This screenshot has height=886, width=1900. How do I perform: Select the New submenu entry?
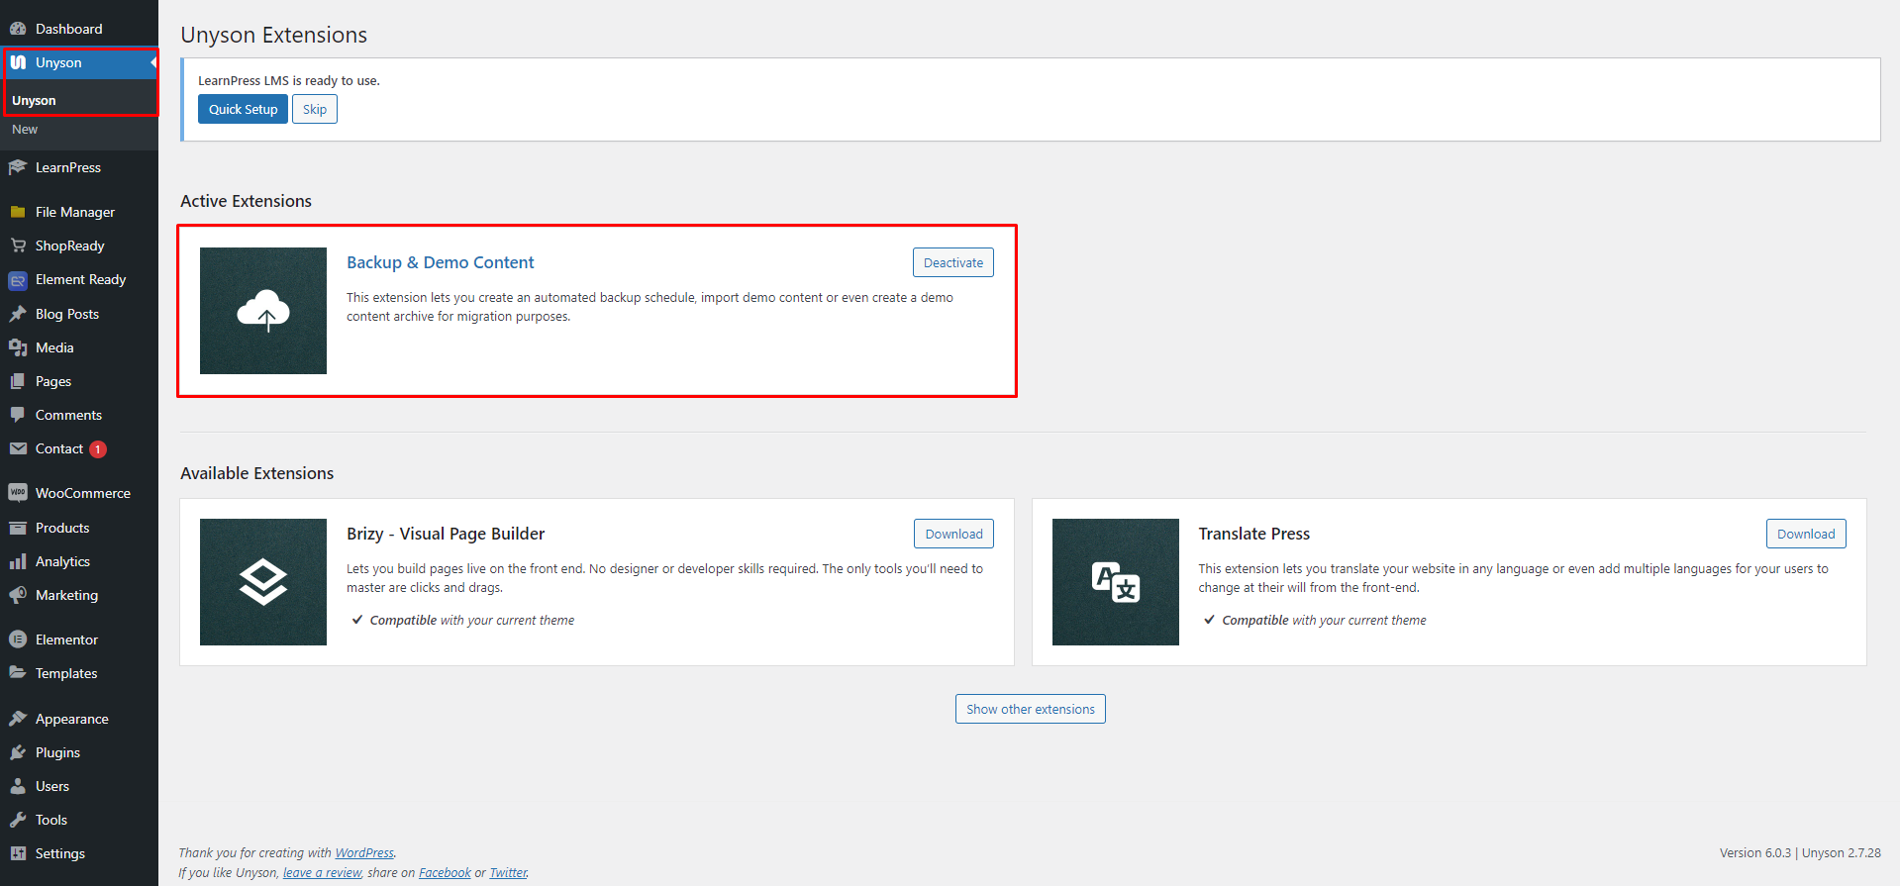click(25, 130)
